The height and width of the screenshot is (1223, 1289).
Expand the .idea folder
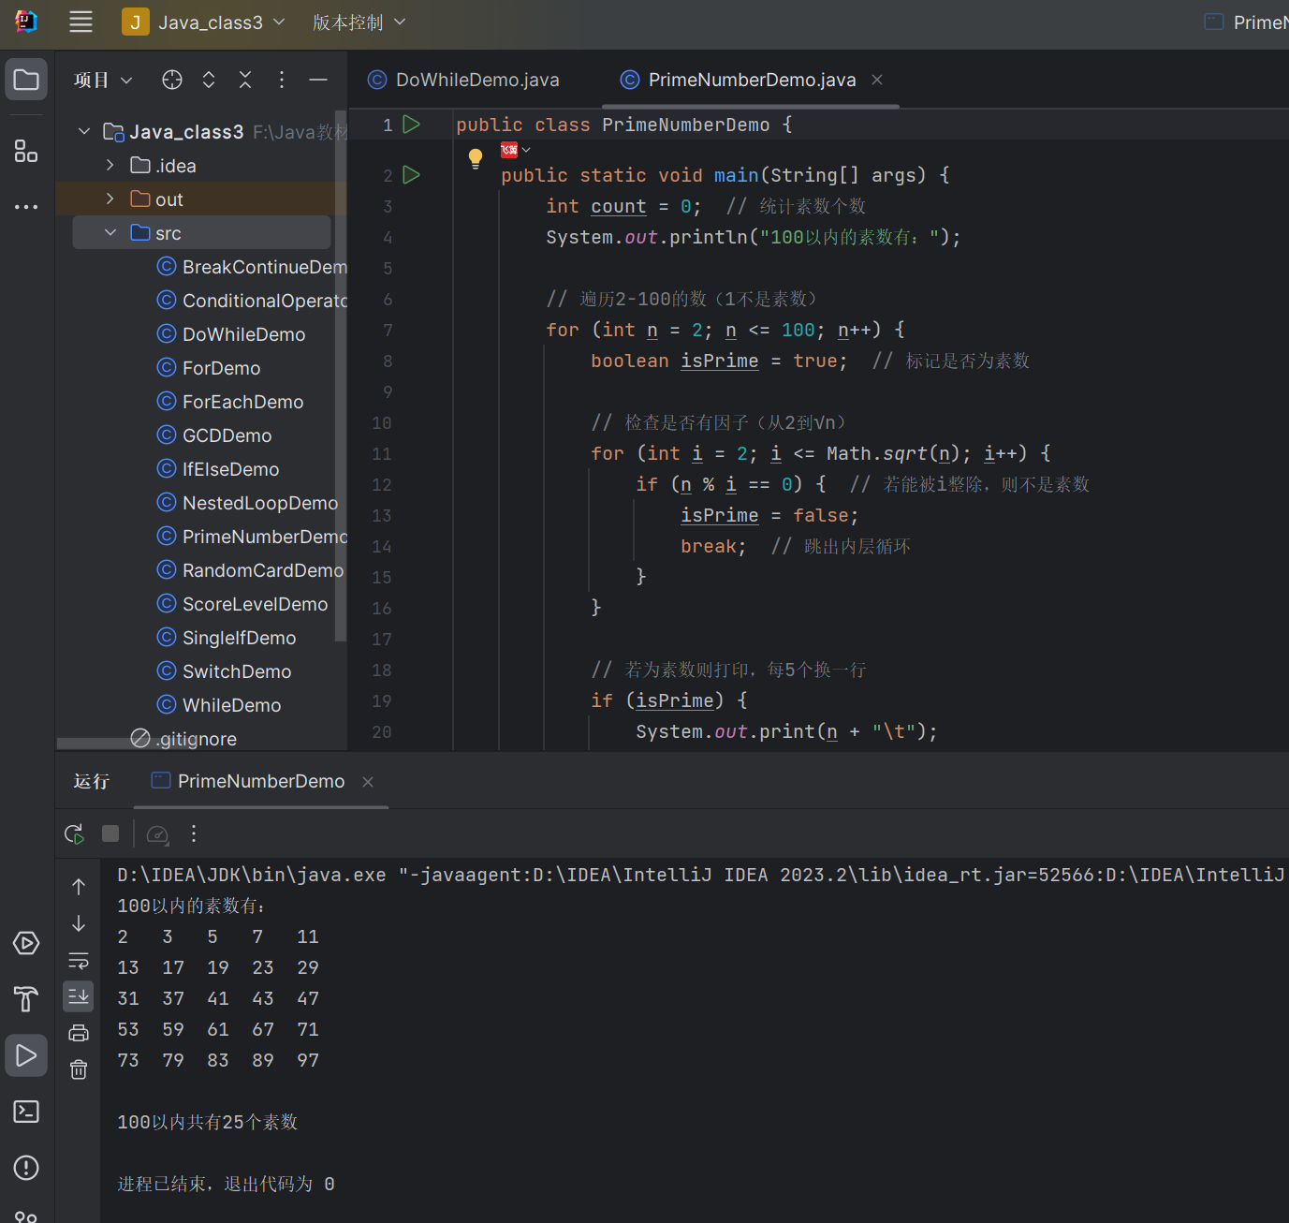110,166
